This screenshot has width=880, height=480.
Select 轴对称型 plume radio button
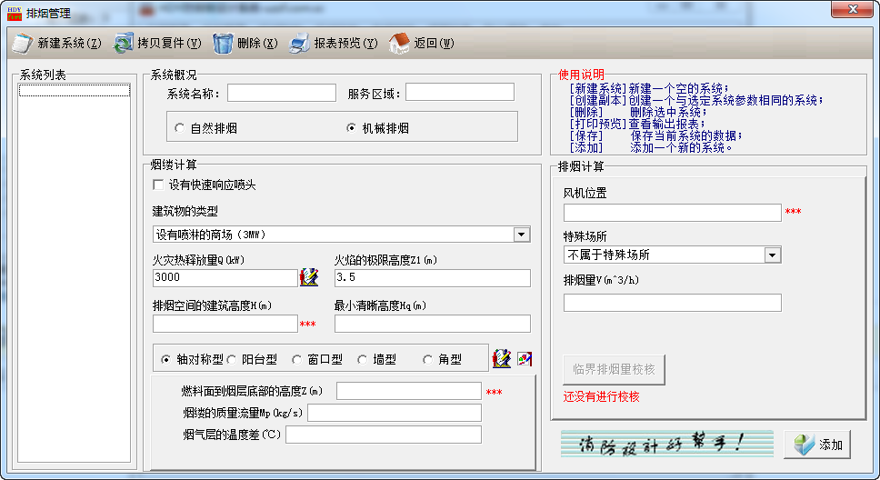point(165,359)
